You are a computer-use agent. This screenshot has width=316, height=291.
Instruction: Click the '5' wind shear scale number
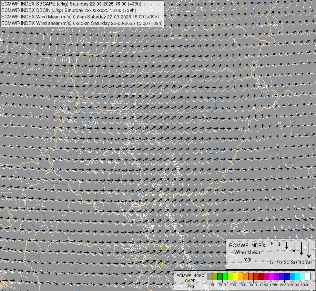[272, 262]
